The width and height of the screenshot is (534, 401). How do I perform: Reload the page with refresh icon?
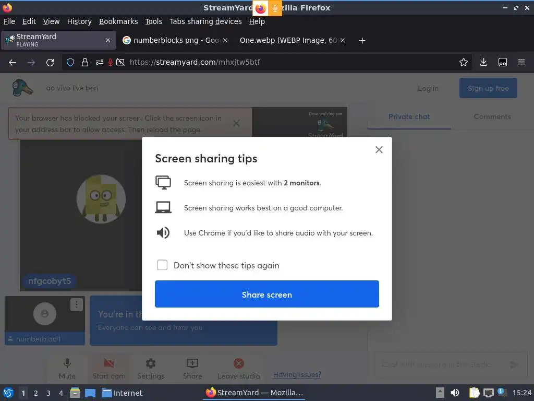coord(50,63)
